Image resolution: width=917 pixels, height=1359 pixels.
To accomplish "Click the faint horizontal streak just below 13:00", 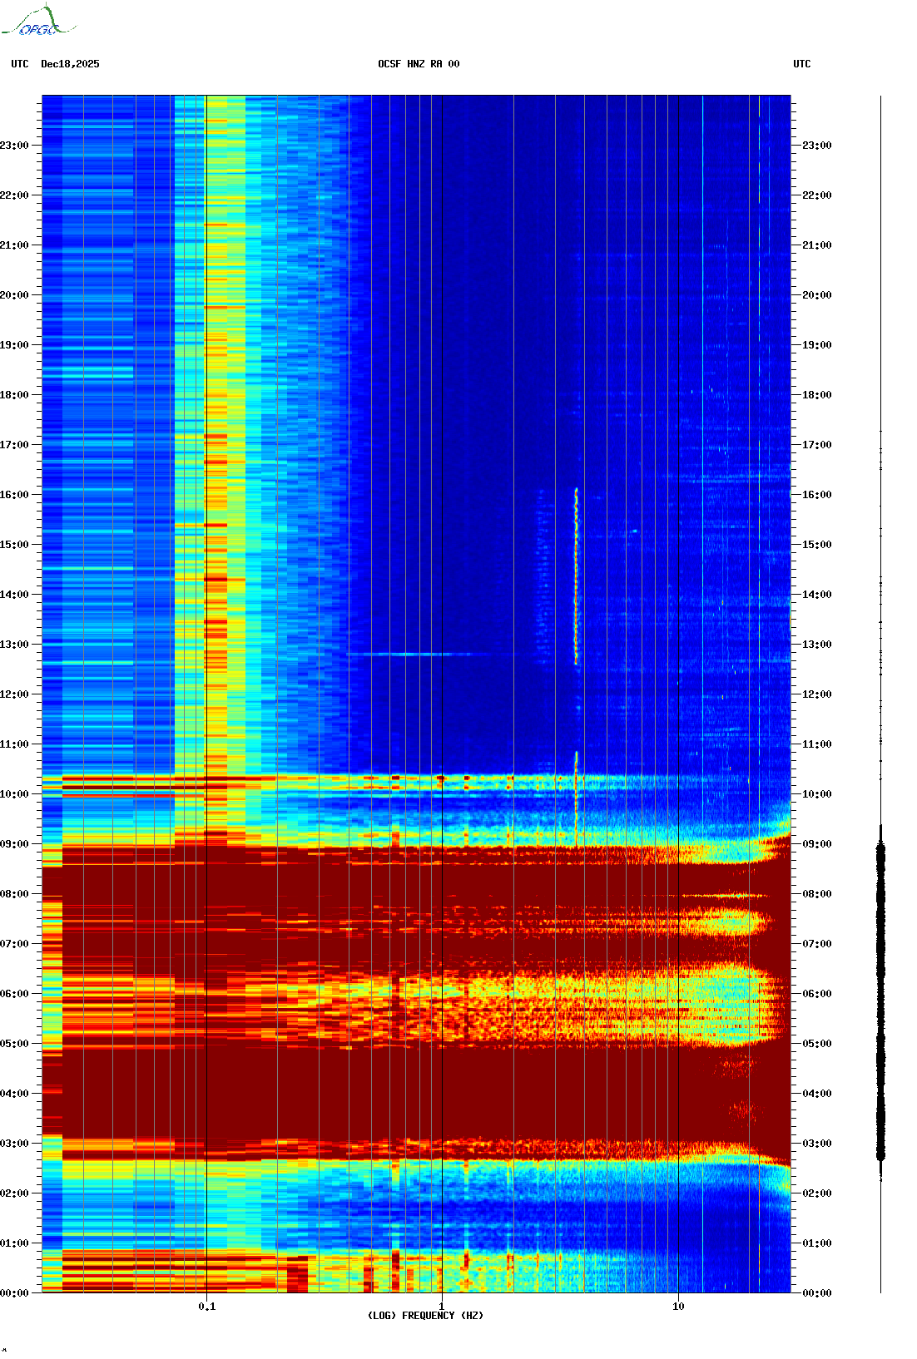I will click(x=408, y=655).
